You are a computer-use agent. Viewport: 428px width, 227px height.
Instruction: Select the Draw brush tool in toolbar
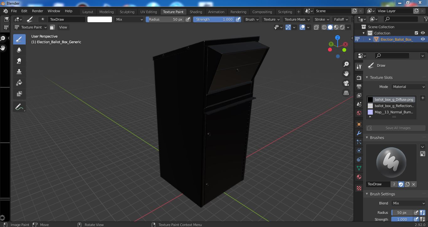[19, 39]
